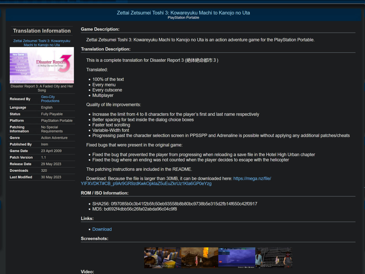
Task: Click the 'Translation Information' heading
Action: [42, 31]
